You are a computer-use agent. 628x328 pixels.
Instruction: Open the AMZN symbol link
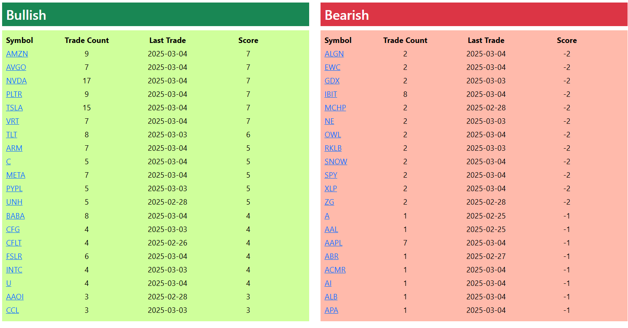(17, 54)
